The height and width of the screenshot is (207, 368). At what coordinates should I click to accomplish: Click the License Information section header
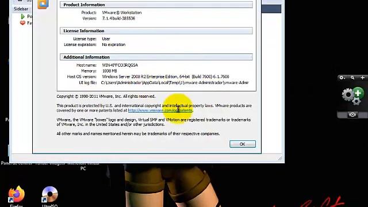(156, 30)
